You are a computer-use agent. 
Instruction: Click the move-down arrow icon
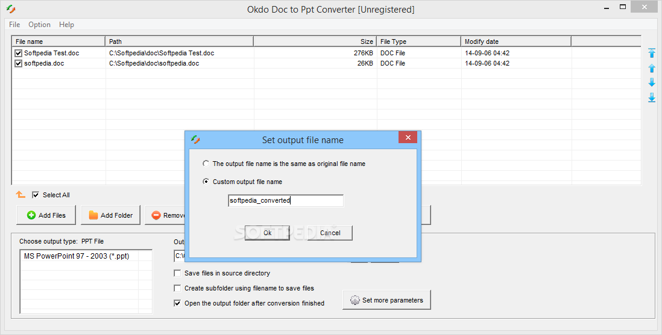[x=651, y=82]
